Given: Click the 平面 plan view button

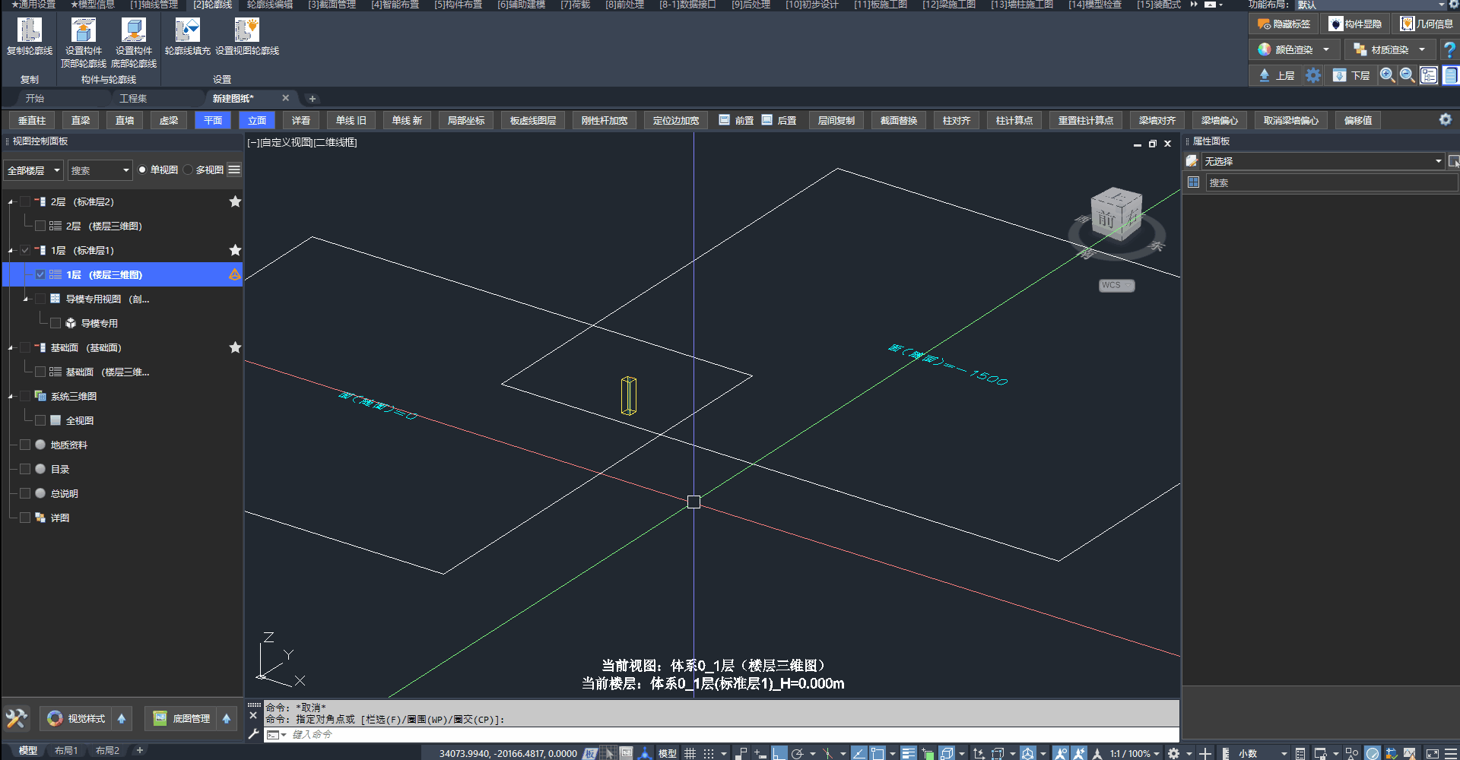Looking at the screenshot, I should coord(213,120).
